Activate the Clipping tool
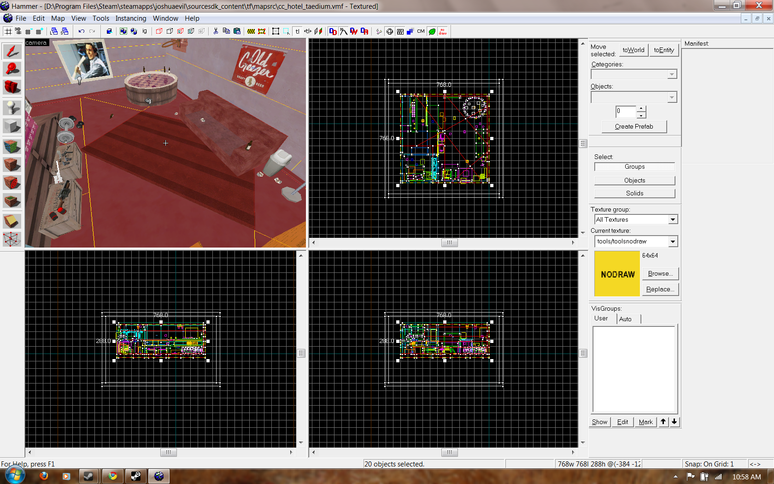The width and height of the screenshot is (774, 484). (12, 221)
